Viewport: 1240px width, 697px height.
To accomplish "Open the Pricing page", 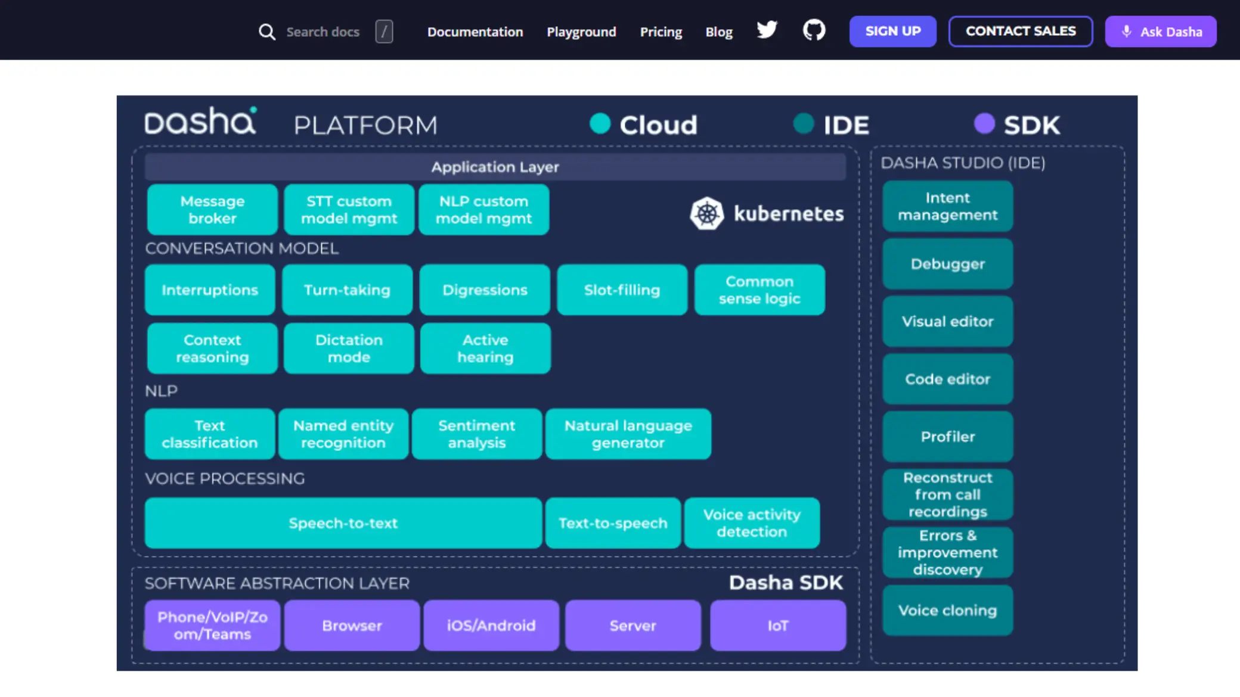I will click(661, 32).
